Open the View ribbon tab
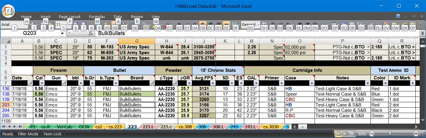 tap(155, 17)
